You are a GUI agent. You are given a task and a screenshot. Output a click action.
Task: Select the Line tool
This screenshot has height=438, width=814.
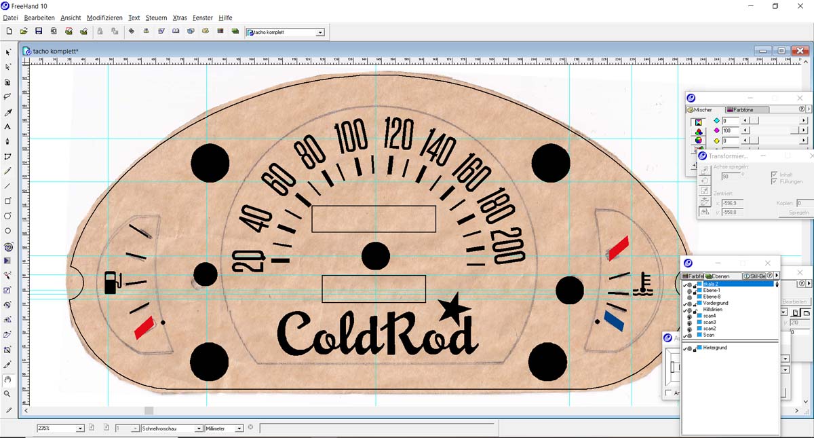[x=7, y=186]
